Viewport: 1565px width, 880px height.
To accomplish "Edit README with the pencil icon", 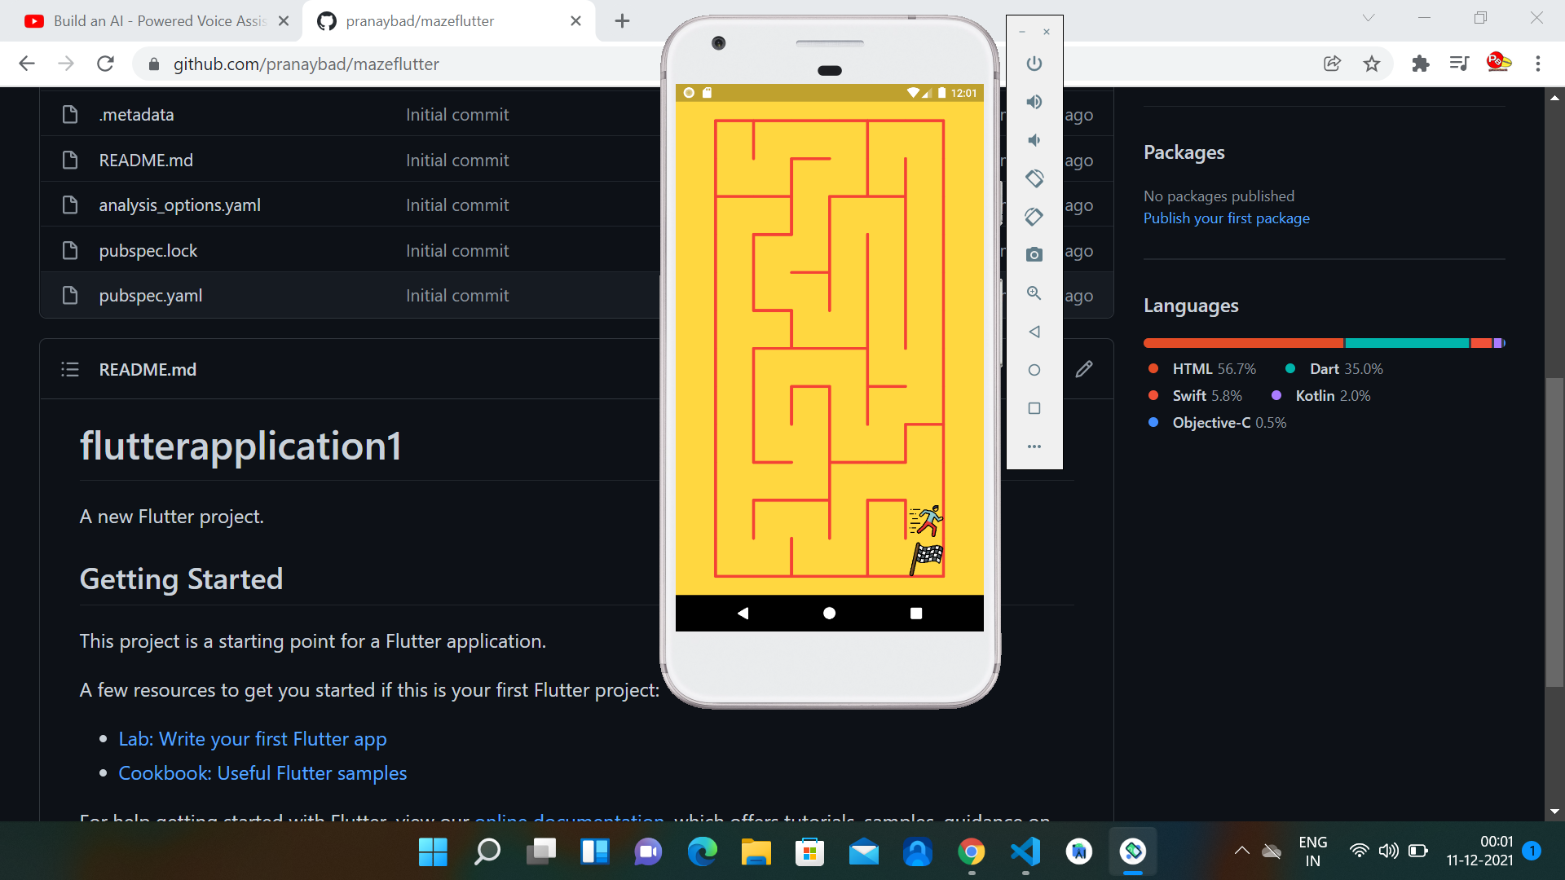I will point(1083,369).
